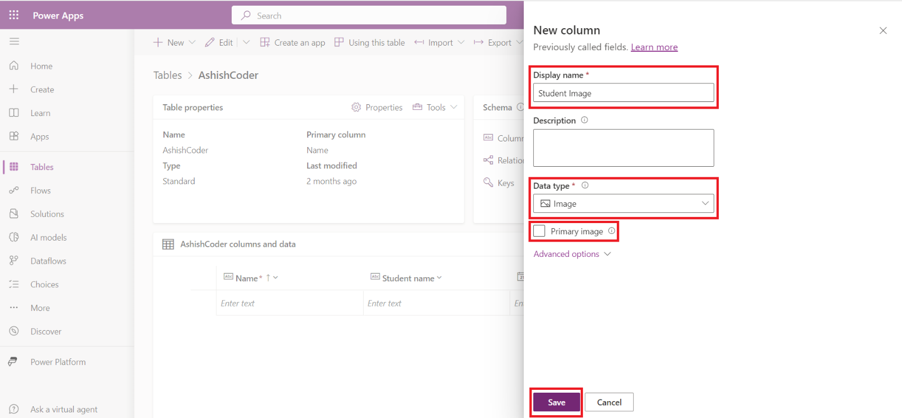The width and height of the screenshot is (902, 418).
Task: Click the Keys schema icon
Action: pyautogui.click(x=488, y=183)
